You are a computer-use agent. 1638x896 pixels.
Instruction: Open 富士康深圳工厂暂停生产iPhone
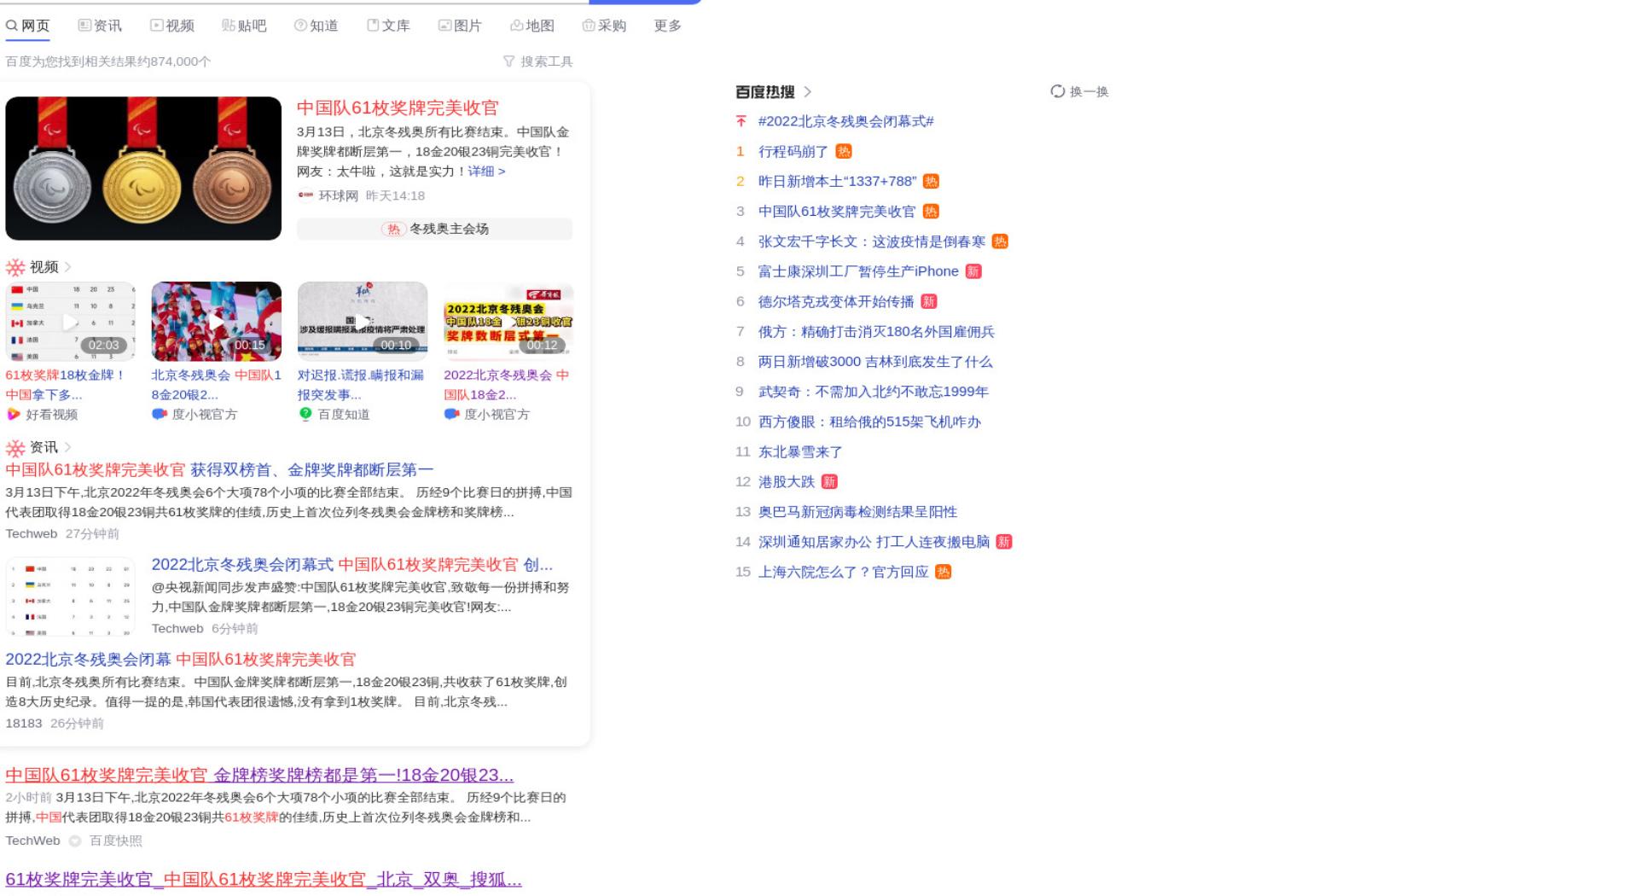tap(858, 271)
